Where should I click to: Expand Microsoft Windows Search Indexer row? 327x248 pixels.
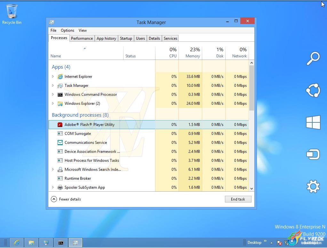tap(53, 169)
